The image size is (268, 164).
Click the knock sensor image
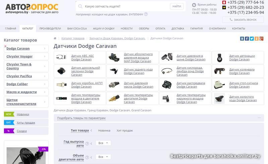[219, 58]
